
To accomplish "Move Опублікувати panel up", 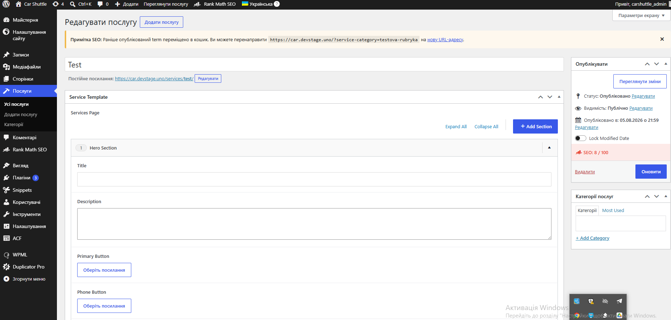I will click(647, 64).
